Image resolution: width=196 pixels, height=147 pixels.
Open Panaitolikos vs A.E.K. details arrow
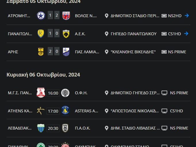[187, 34]
